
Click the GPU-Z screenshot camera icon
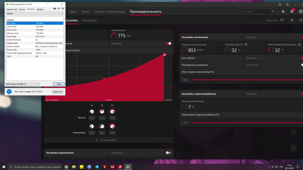coord(55,8)
